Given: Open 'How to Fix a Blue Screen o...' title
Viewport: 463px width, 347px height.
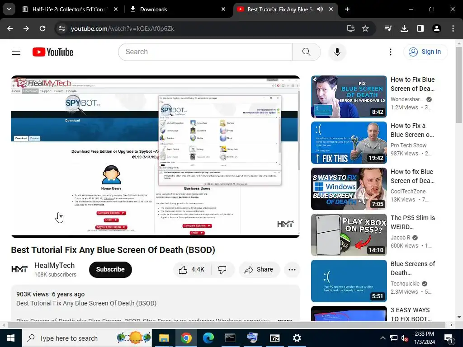Looking at the screenshot, I should [412, 130].
